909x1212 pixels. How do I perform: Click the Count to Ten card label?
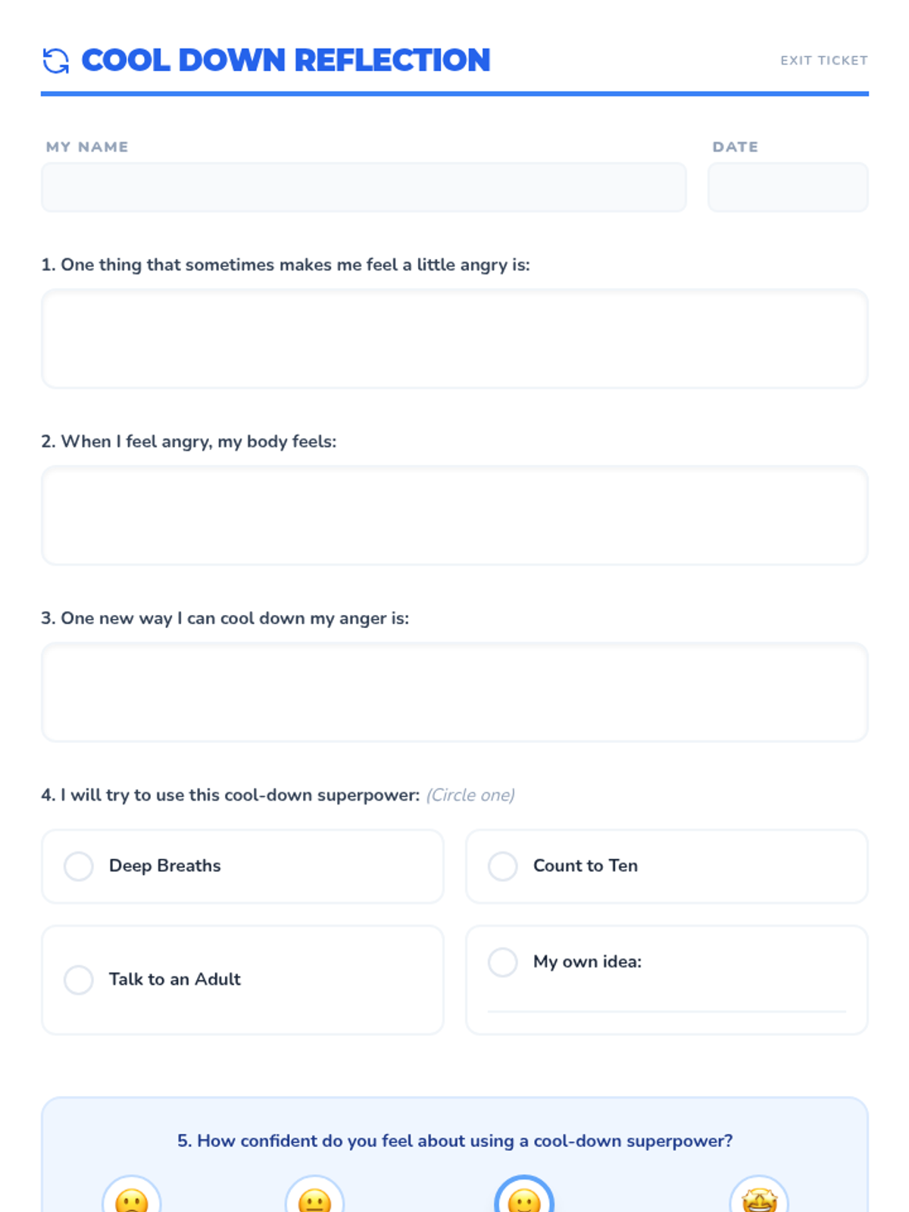[x=586, y=866]
